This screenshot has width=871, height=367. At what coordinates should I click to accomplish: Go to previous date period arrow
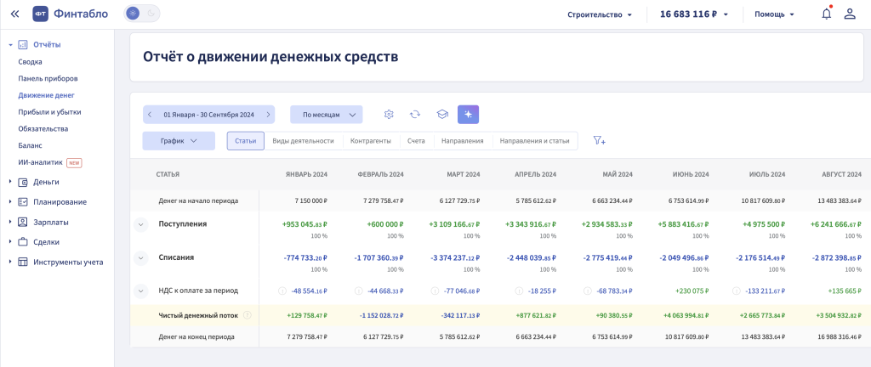pyautogui.click(x=150, y=115)
